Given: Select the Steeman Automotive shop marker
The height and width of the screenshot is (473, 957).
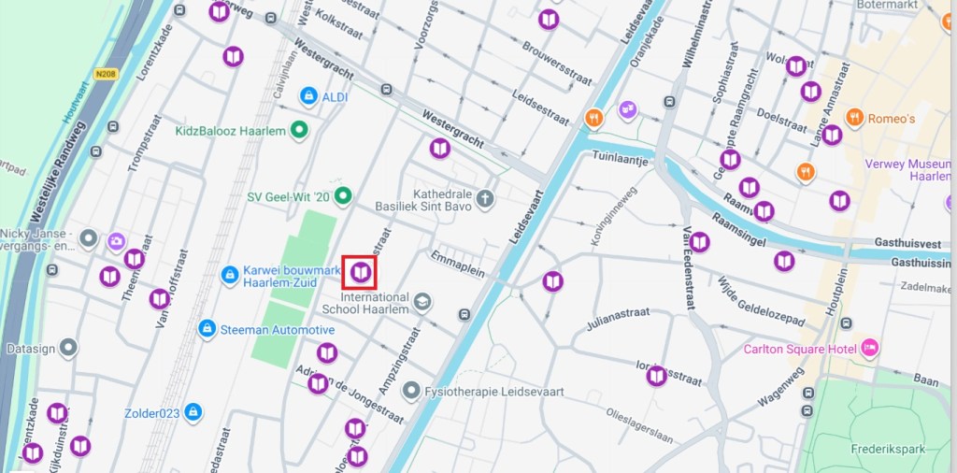Looking at the screenshot, I should (x=207, y=330).
